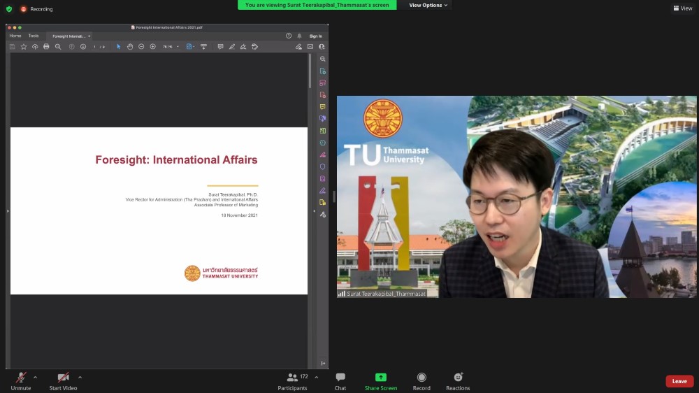Open the Chat panel
Viewport: 699px width, 393px height.
(340, 381)
